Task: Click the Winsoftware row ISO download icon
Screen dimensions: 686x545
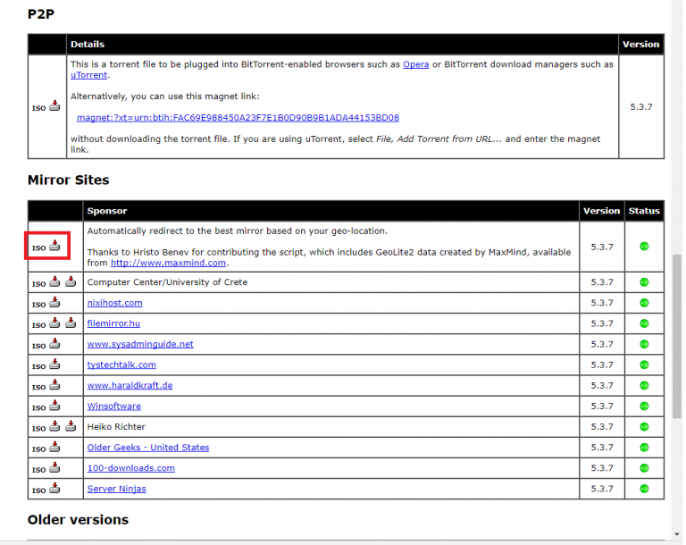Action: [54, 407]
